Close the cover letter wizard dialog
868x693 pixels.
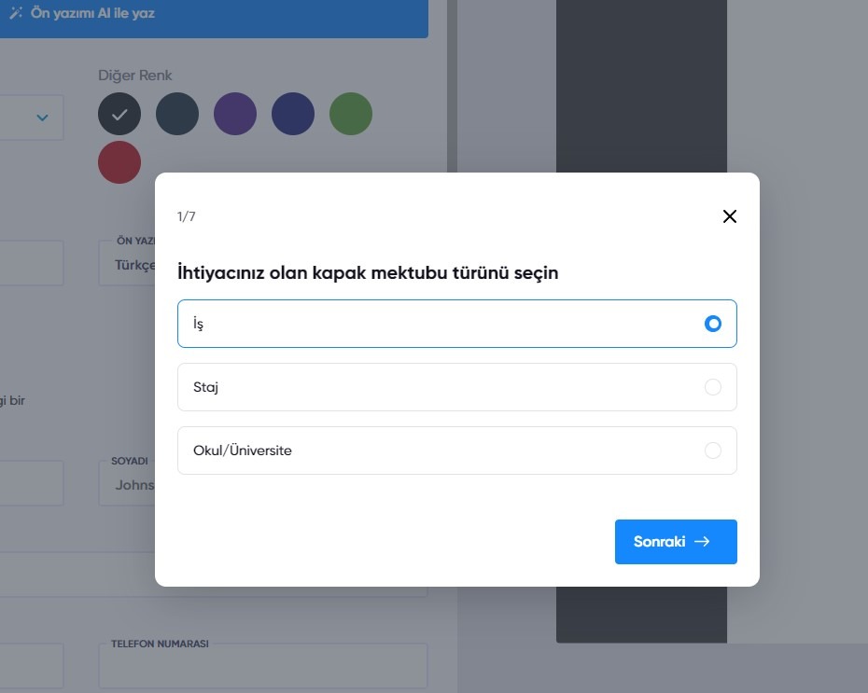(729, 215)
